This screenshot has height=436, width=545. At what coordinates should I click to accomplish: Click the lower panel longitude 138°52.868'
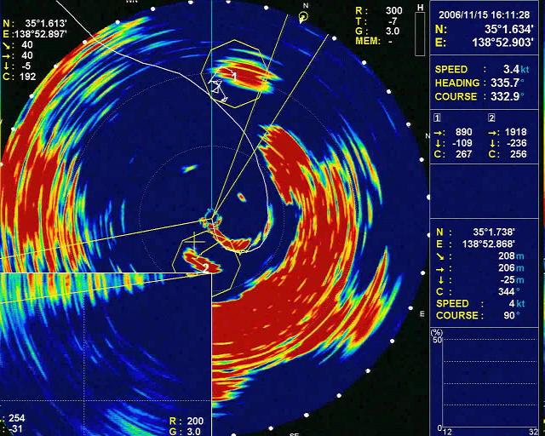(x=488, y=244)
